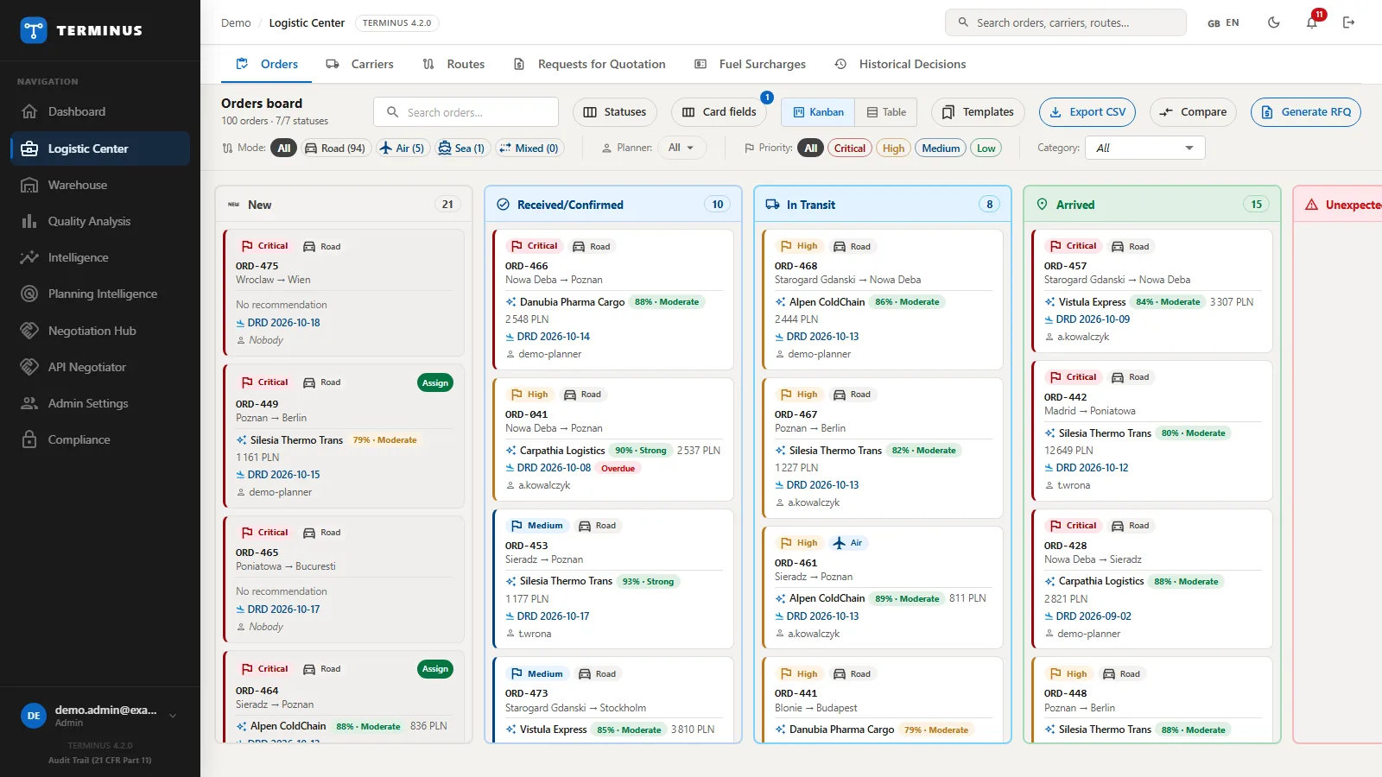This screenshot has width=1382, height=777.
Task: Open the Category dropdown
Action: (1144, 148)
